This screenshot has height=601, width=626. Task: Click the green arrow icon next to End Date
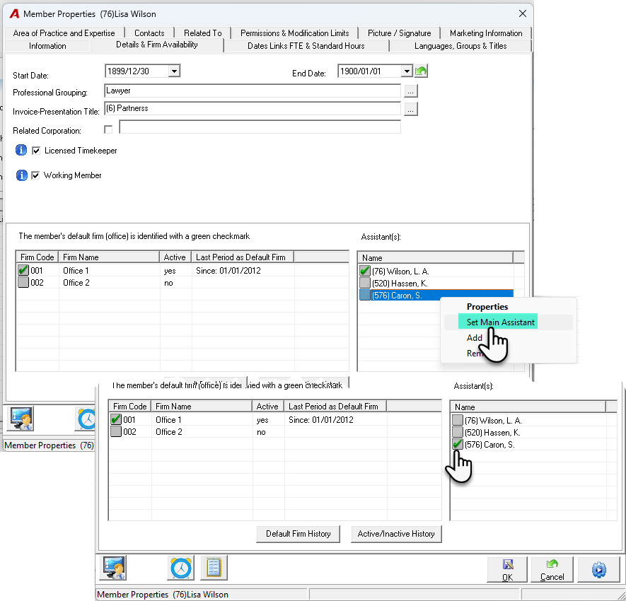(421, 71)
